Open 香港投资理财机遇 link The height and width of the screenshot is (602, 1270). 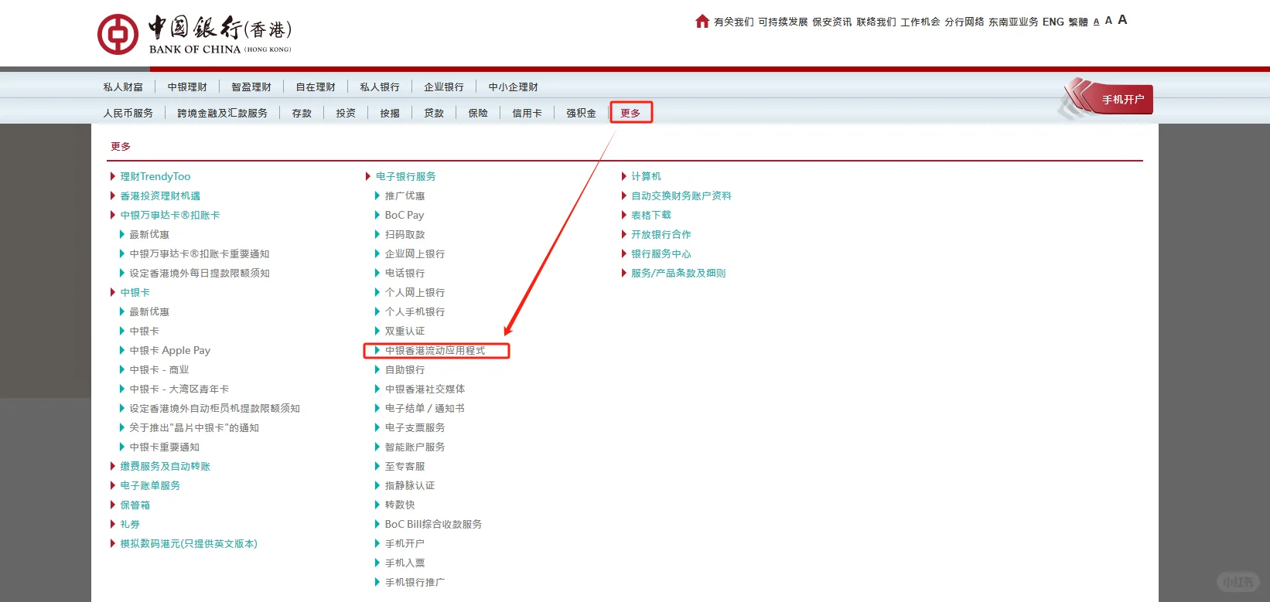(x=160, y=196)
